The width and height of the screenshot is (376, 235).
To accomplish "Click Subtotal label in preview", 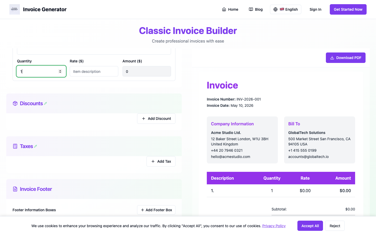I will click(x=279, y=209).
